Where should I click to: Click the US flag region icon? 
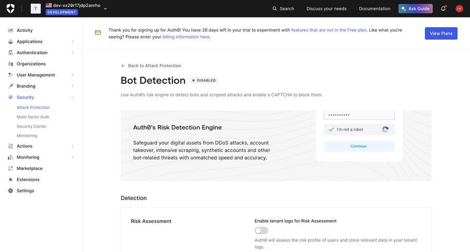49,5
